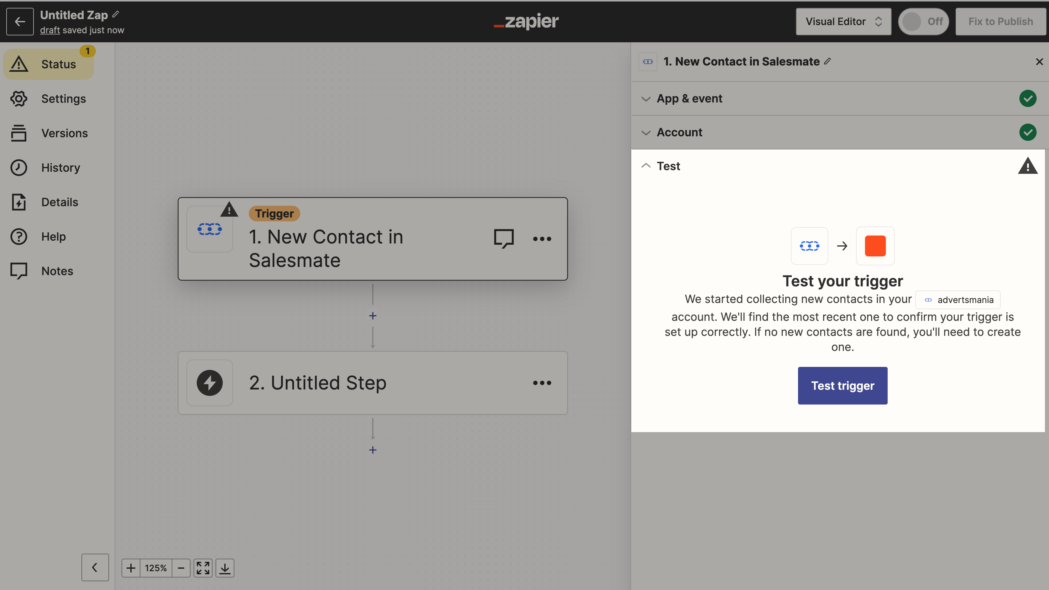Collapse the Test section
Viewport: 1049px width, 590px height.
pos(646,166)
